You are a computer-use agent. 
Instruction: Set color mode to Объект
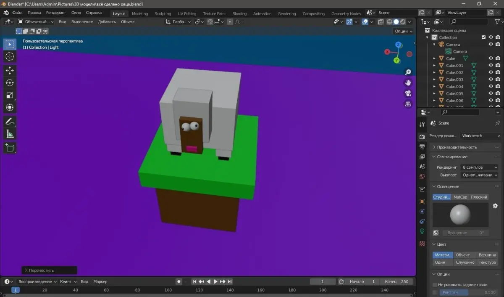(463, 255)
